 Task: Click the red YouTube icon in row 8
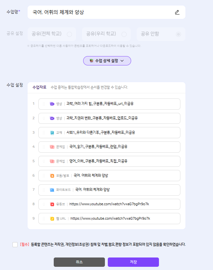pos(52,204)
